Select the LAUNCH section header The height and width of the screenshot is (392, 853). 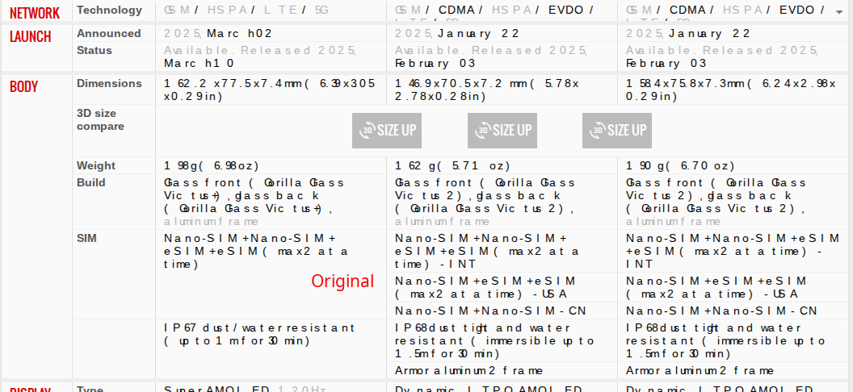30,37
